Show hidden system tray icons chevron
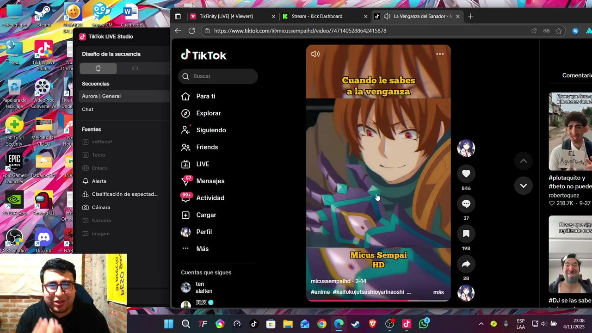Image resolution: width=592 pixels, height=333 pixels. point(481,324)
